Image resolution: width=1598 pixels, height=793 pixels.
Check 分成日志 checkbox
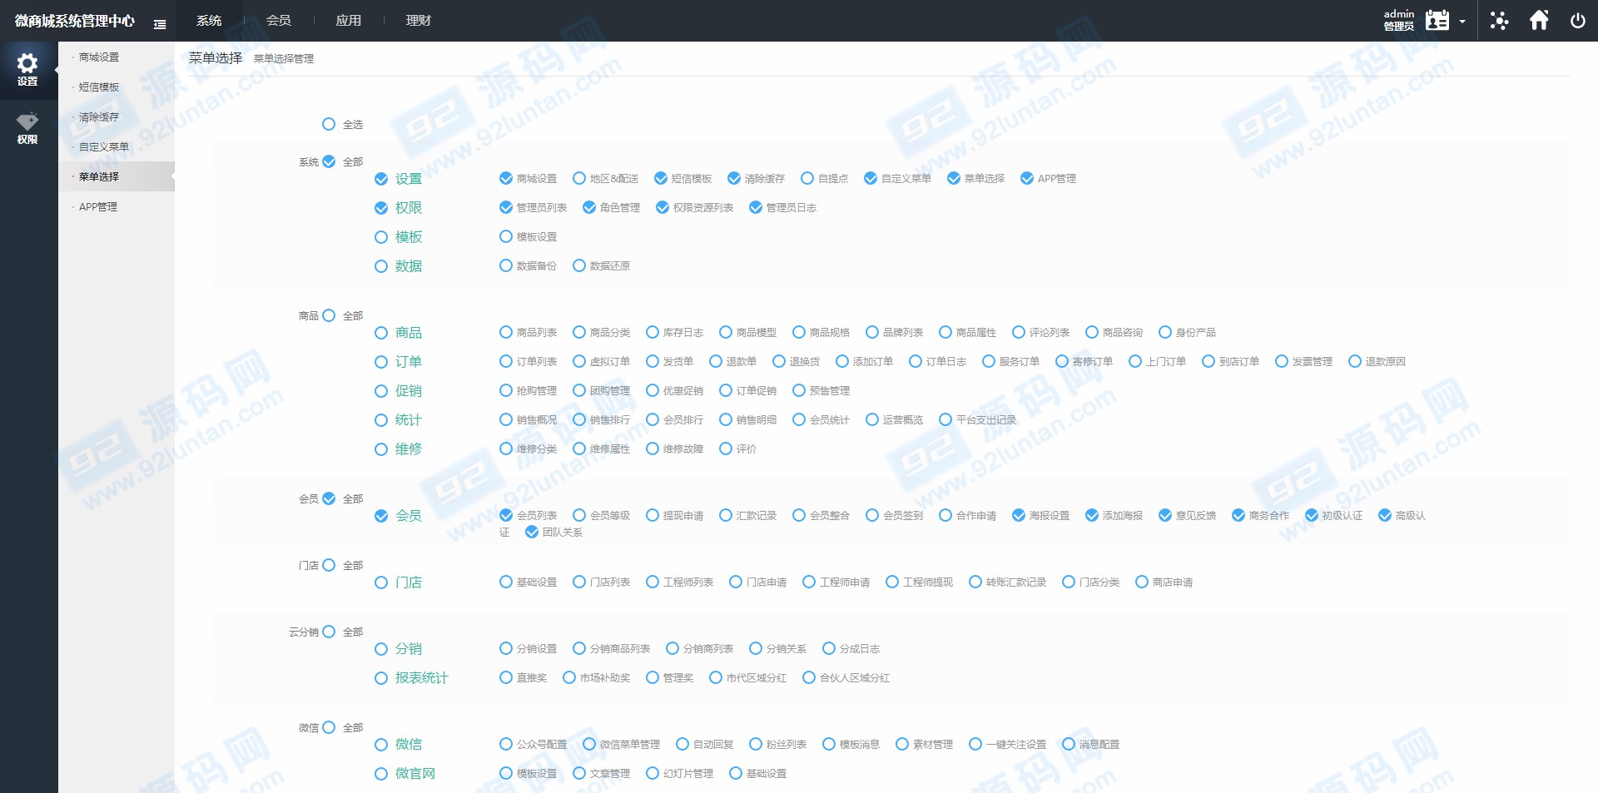tap(829, 649)
